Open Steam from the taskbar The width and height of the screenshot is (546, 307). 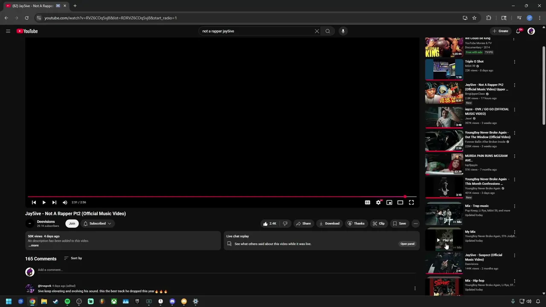(55, 301)
